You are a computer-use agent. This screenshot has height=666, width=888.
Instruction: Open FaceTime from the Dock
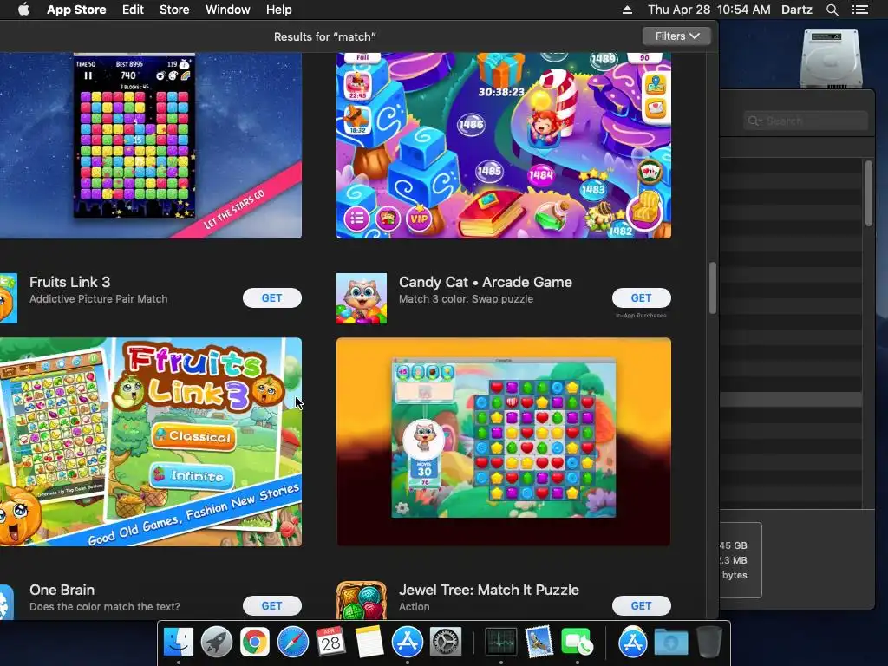coord(577,643)
